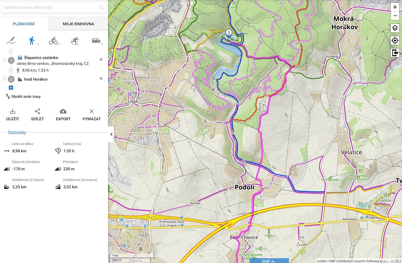Select the straight line drawing mode icon

click(11, 41)
